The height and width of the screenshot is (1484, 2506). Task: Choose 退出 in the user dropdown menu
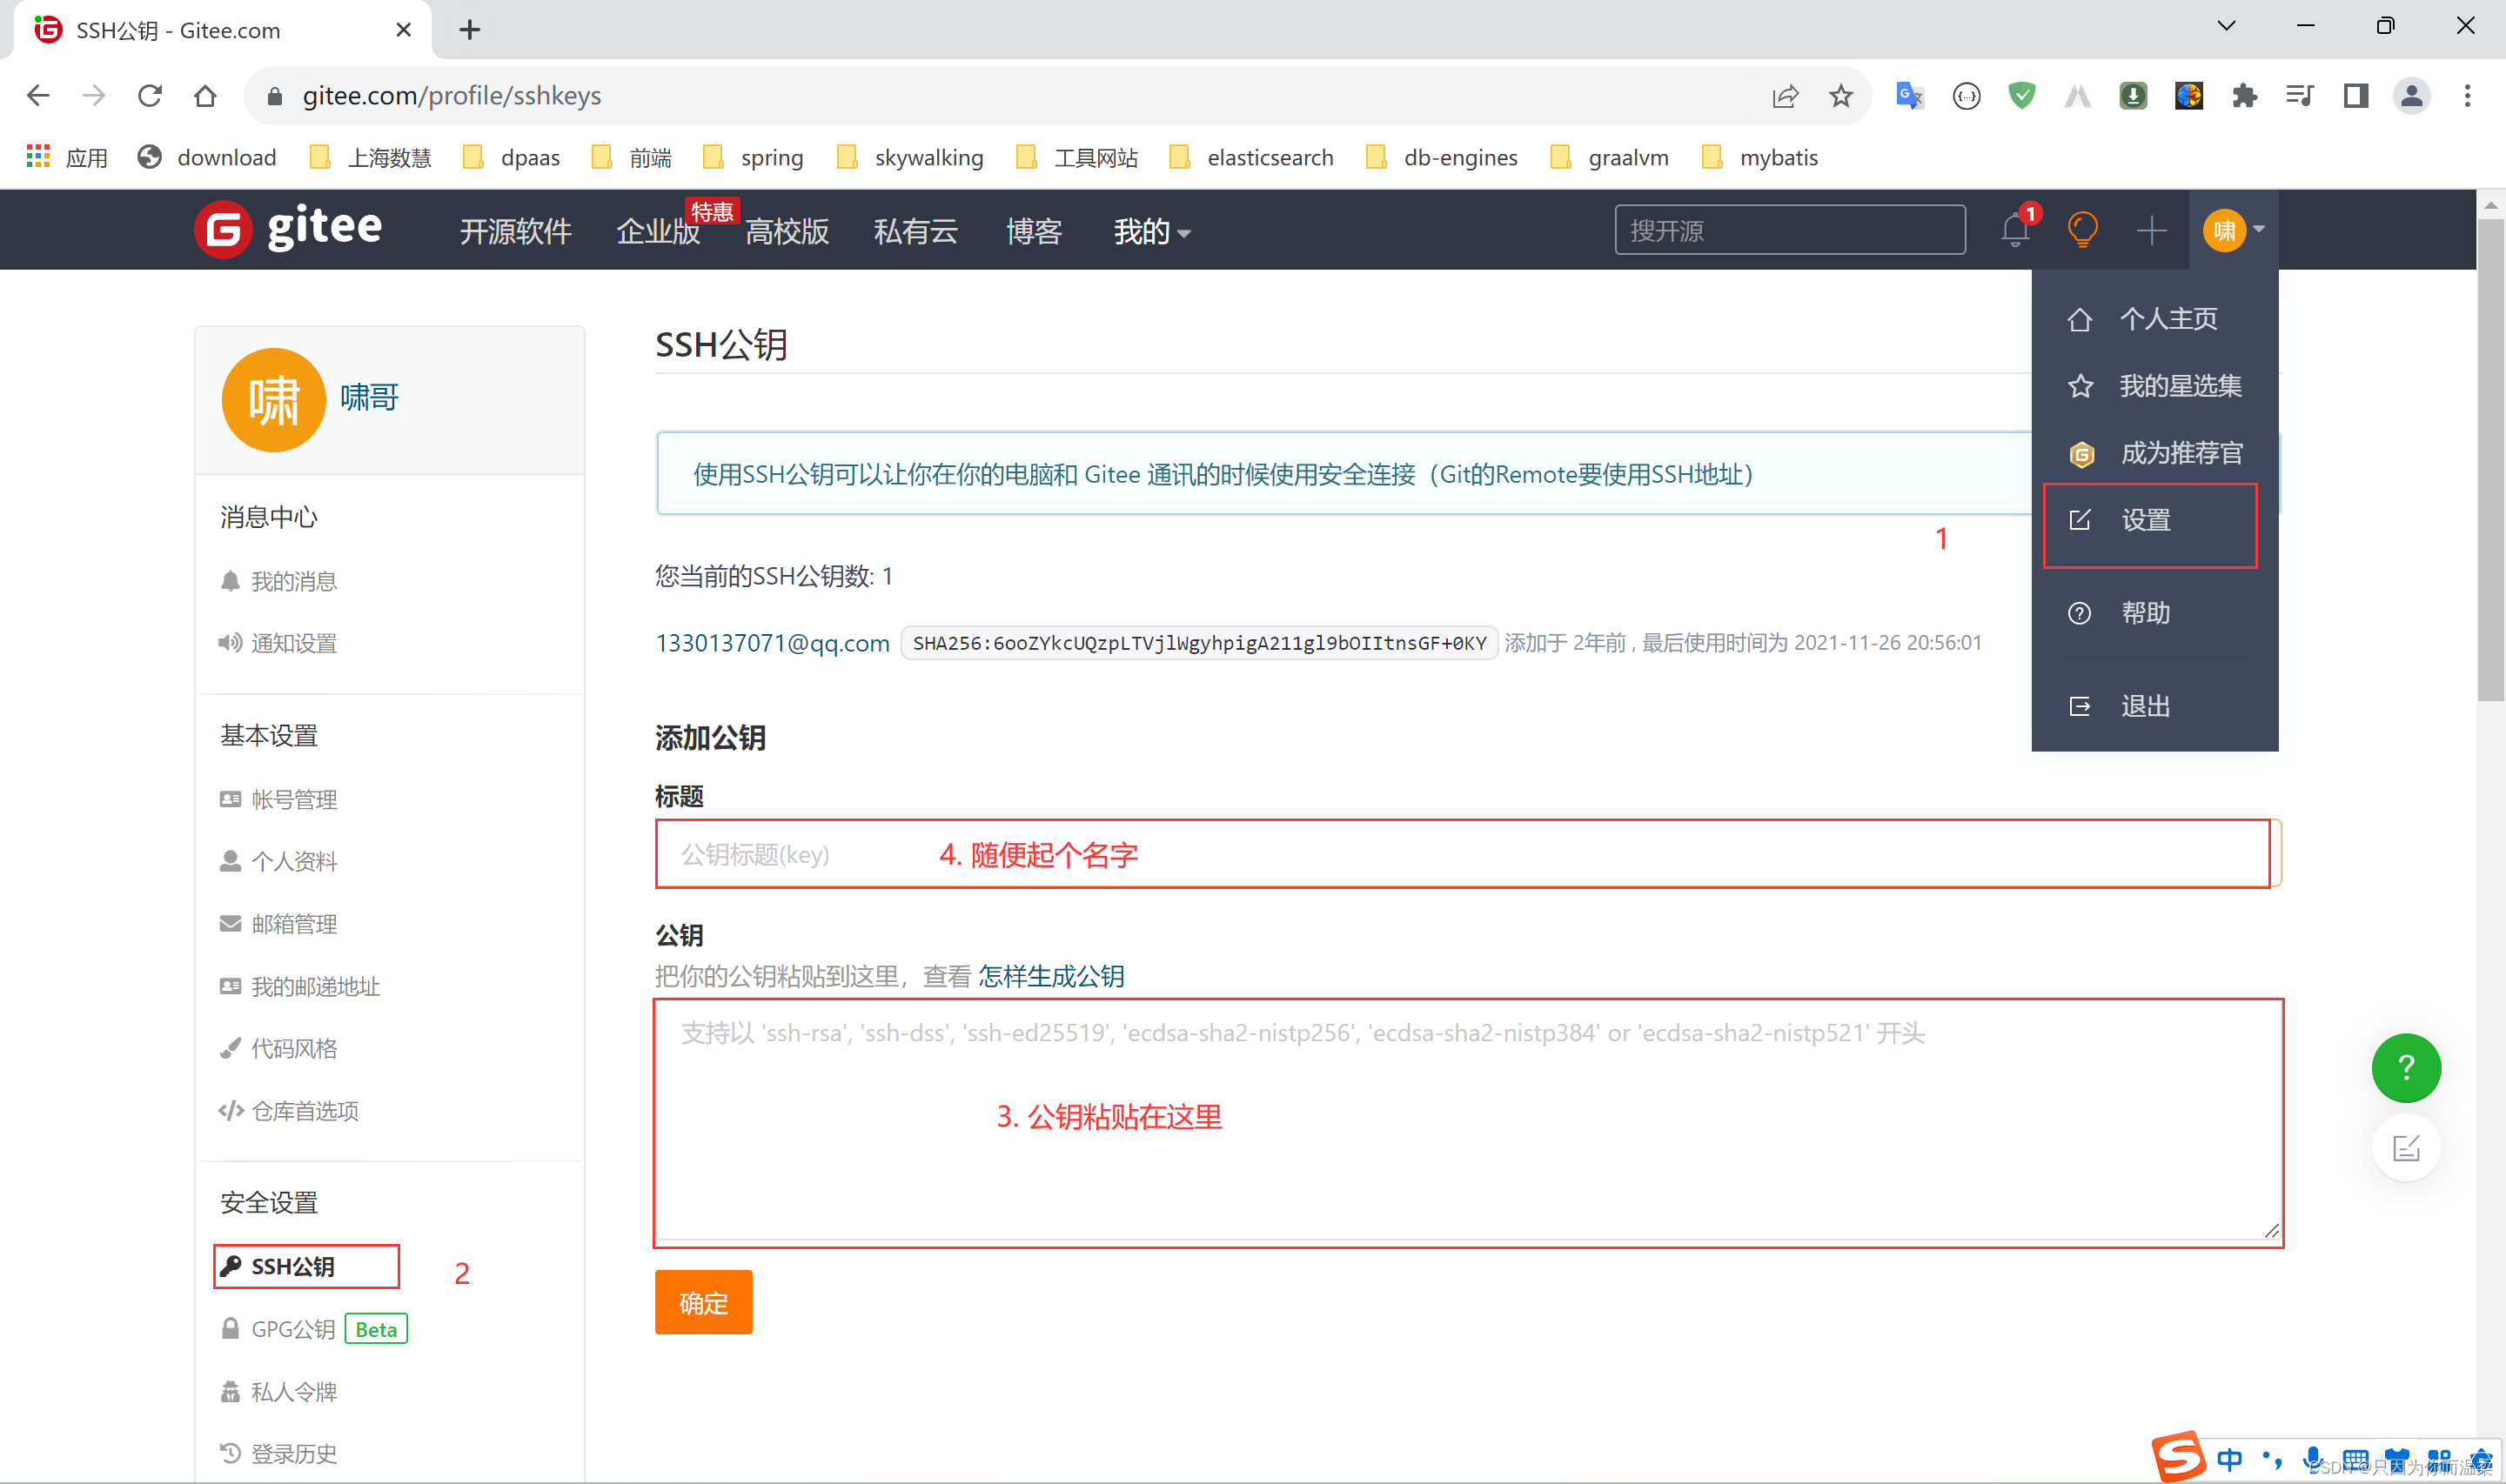click(2146, 707)
